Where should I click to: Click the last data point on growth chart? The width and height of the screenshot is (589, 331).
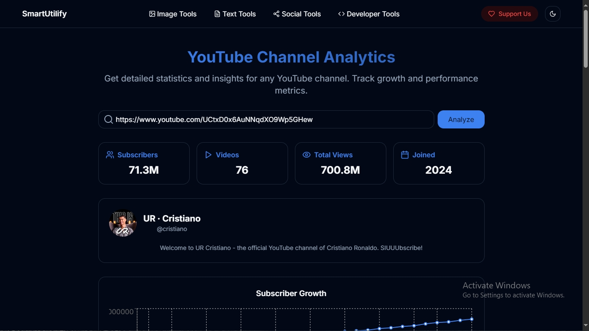[472, 319]
